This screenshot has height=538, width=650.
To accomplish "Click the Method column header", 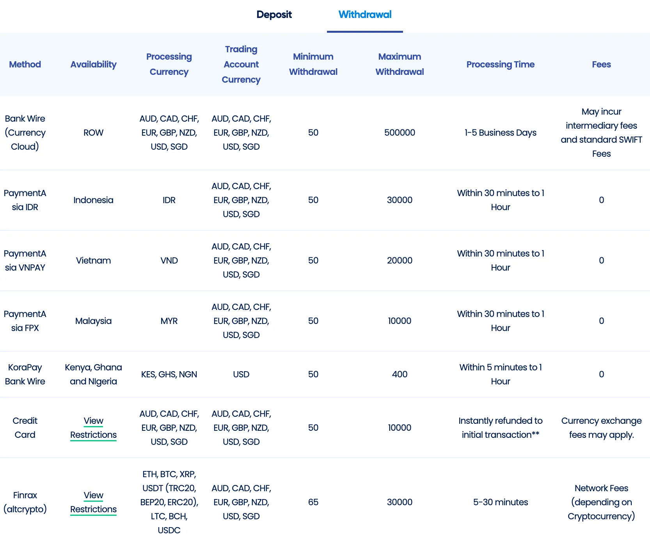I will [25, 64].
